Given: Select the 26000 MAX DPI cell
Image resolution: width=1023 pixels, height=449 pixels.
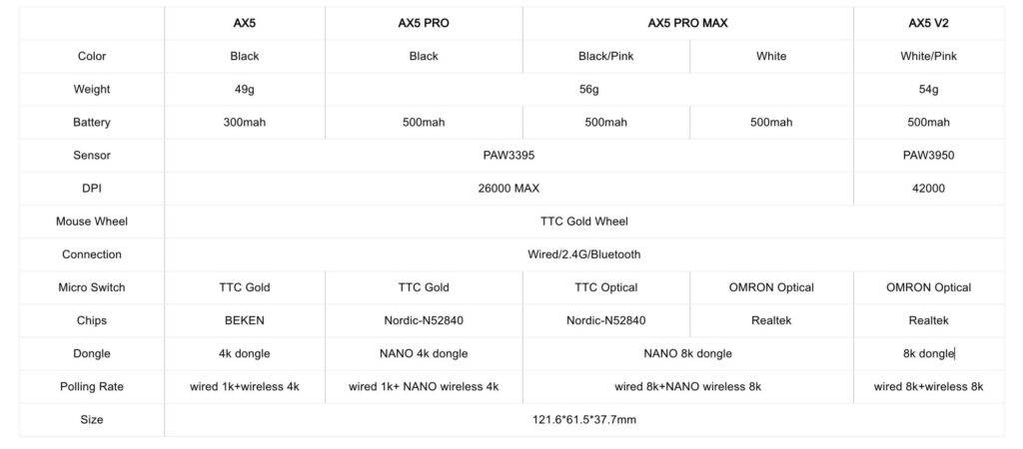Looking at the screenshot, I should (x=509, y=188).
